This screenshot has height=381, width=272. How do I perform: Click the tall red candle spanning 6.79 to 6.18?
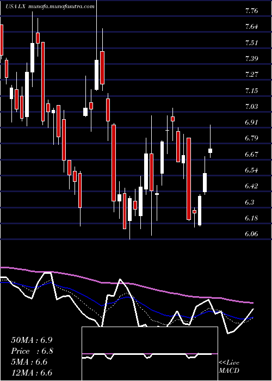click(189, 179)
